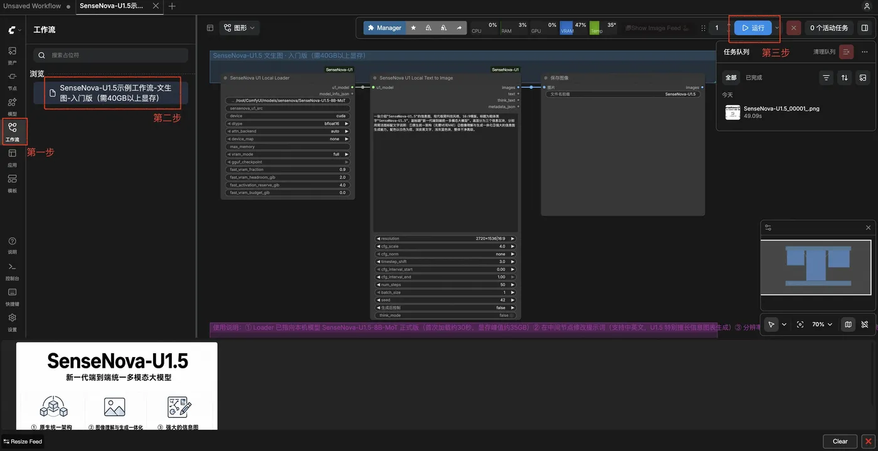This screenshot has width=878, height=451.
Task: Open the 应用 apps sidebar panel
Action: point(12,157)
